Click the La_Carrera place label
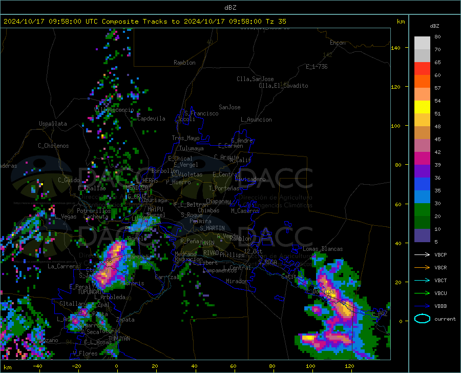Image resolution: width=461 pixels, height=373 pixels. point(63,266)
